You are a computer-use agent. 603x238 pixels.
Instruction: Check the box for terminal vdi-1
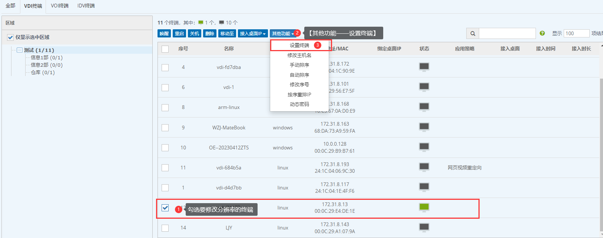click(165, 87)
